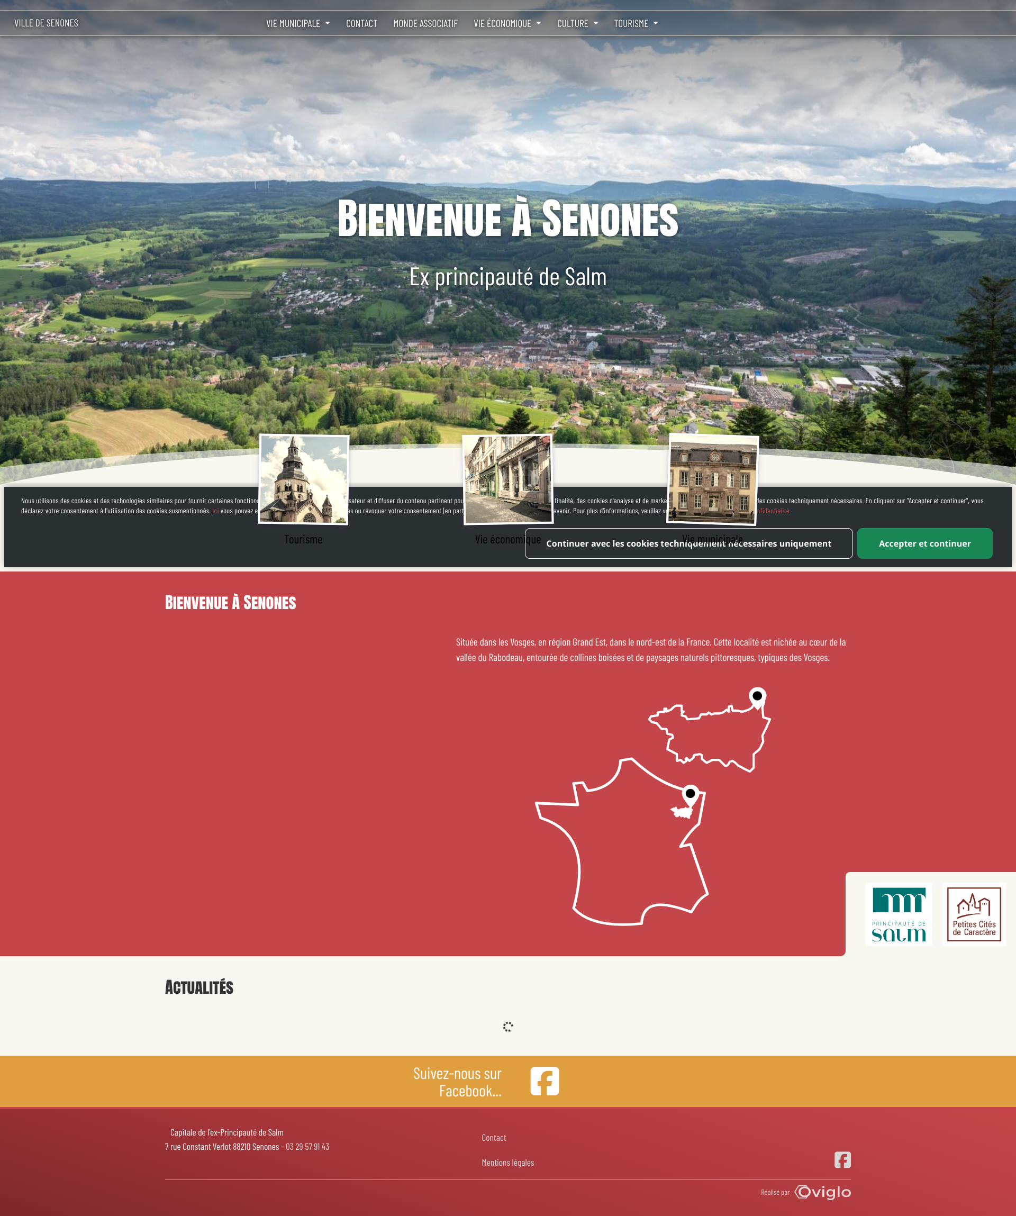Click the address '7 rue Constant Verlot 88210 Senones'

coord(222,1147)
